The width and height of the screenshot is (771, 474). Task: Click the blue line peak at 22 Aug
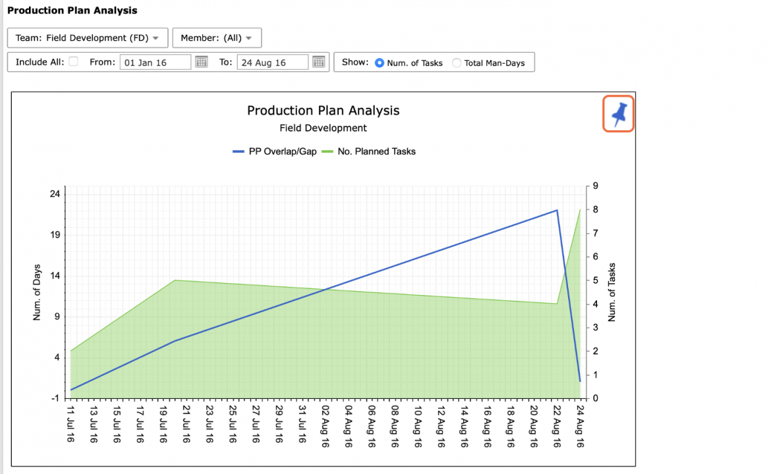(x=557, y=210)
